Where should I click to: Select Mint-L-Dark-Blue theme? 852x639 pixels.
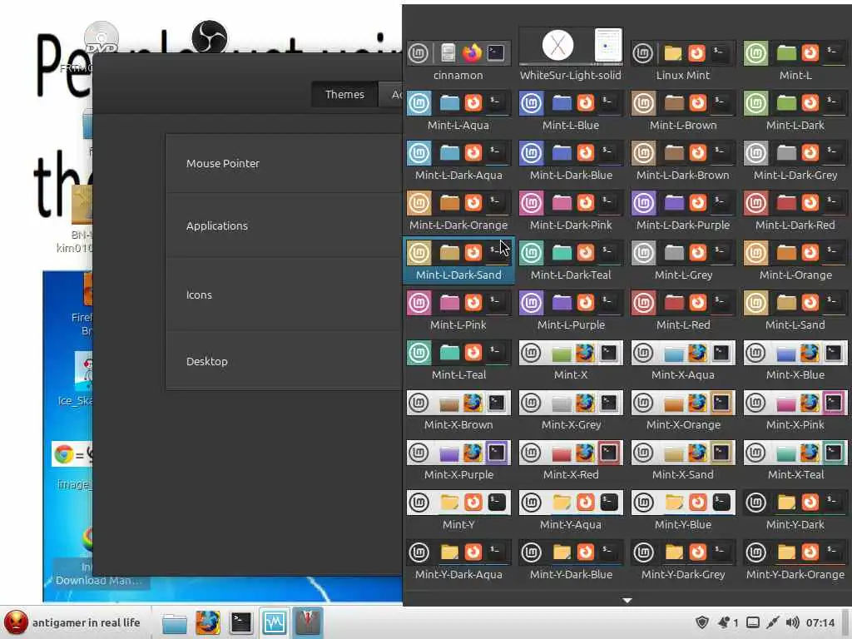(x=571, y=153)
